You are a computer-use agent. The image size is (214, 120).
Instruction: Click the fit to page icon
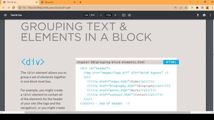click(x=124, y=15)
